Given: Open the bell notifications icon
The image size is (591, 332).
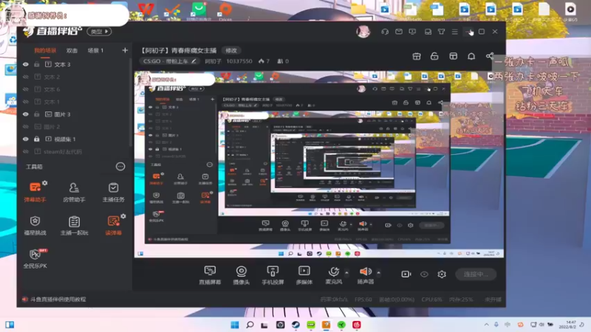Looking at the screenshot, I should point(471,57).
